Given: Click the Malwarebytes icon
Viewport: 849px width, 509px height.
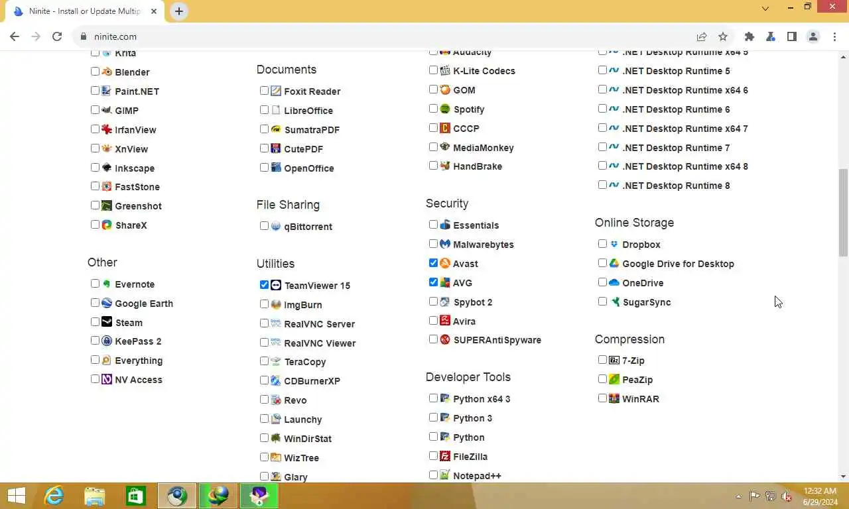Looking at the screenshot, I should tap(445, 244).
